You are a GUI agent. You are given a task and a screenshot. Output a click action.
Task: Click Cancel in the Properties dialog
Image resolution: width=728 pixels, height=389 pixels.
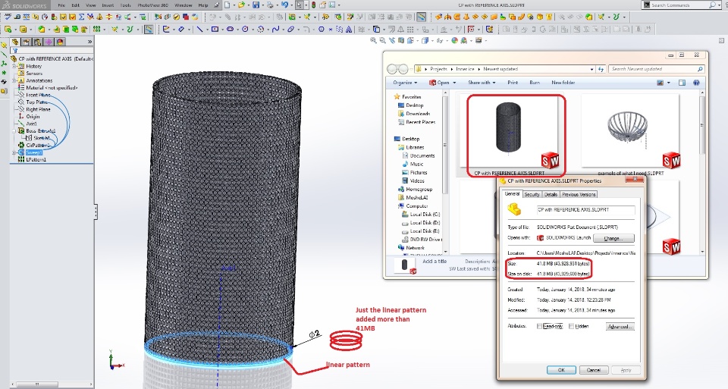point(593,370)
